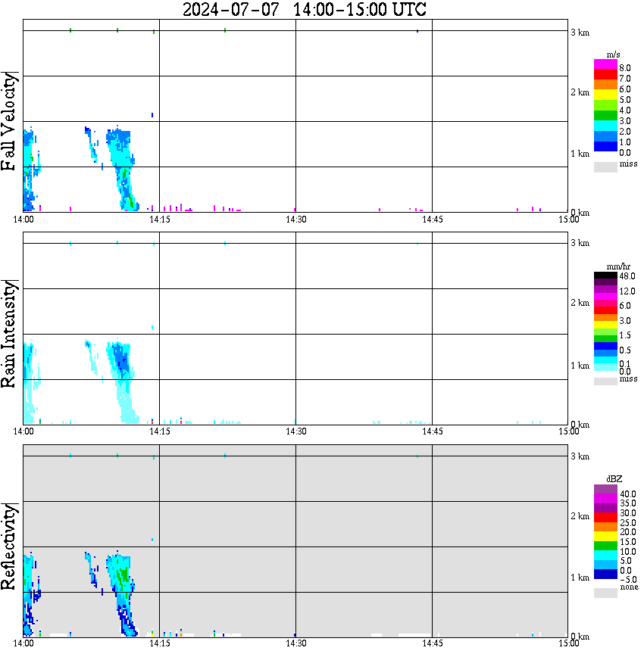
Task: Click the magenta 8.0 swatch in m/s legend
Action: coord(605,64)
